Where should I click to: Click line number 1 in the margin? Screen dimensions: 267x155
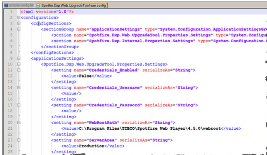pyautogui.click(x=11, y=12)
